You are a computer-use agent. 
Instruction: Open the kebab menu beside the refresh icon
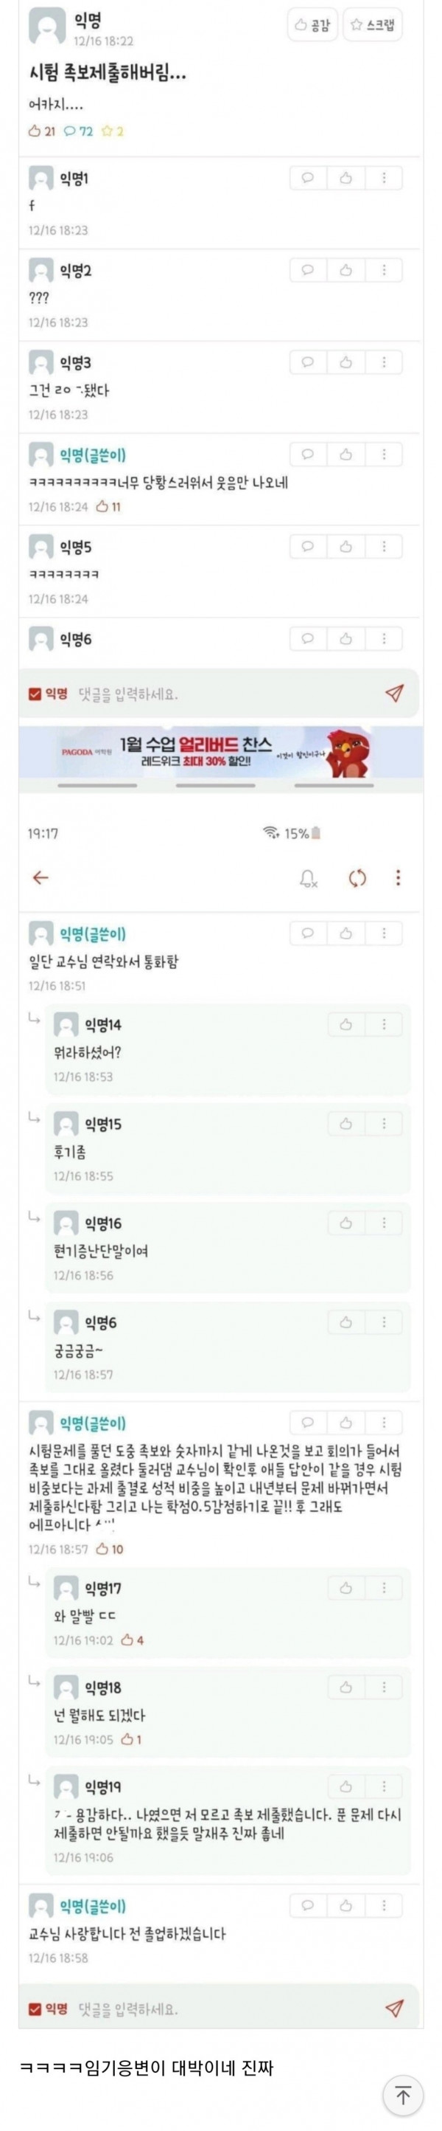[399, 878]
